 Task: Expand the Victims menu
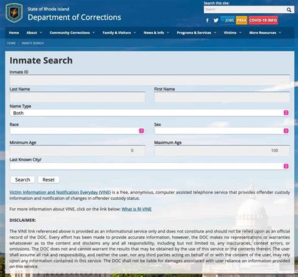coord(233,33)
